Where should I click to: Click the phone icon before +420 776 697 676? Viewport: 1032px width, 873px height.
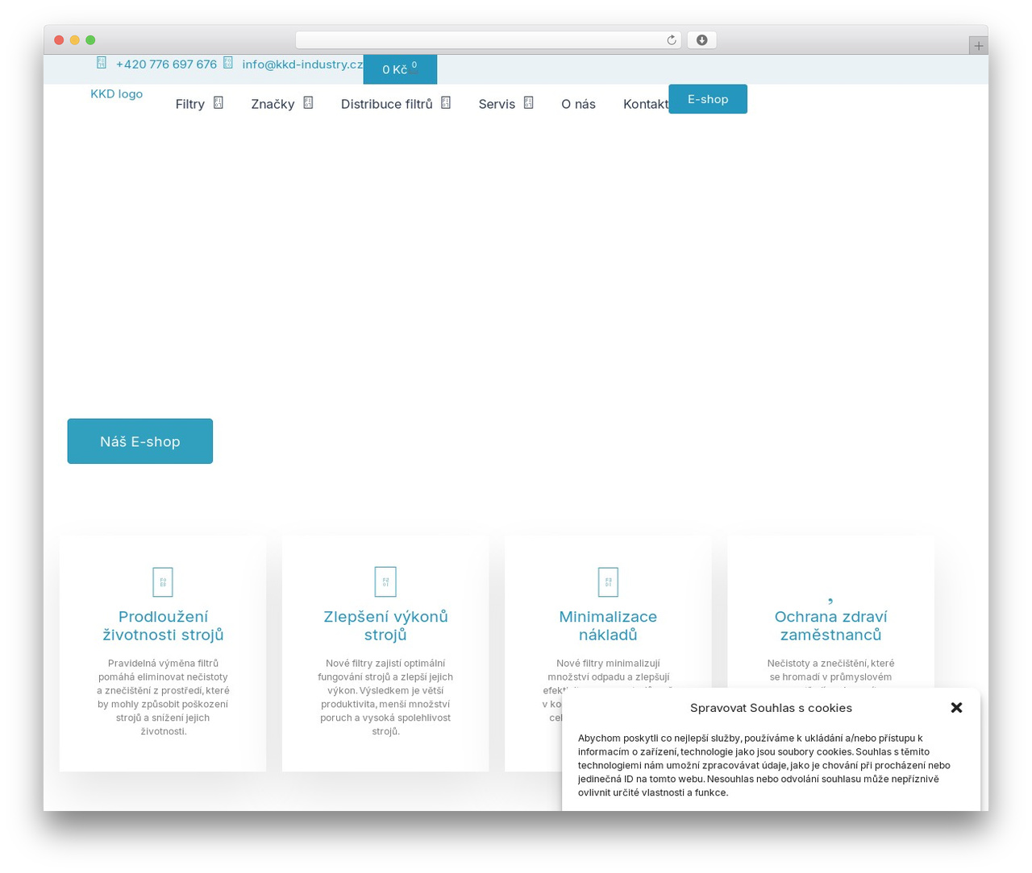point(102,63)
